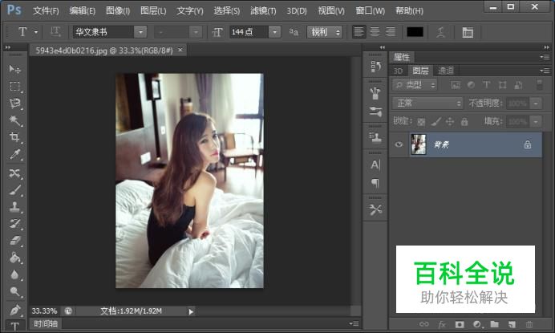Select the Magic Wand tool
The image size is (555, 333).
[14, 120]
